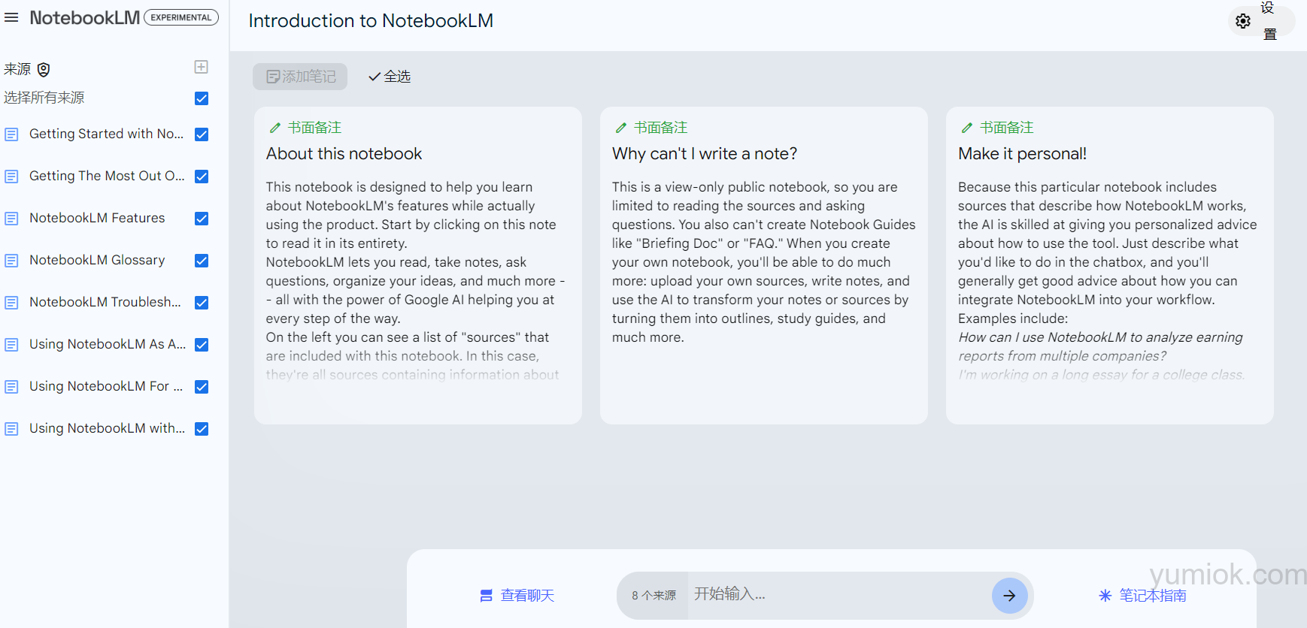Click document icon for Using NotebookLM with
The width and height of the screenshot is (1307, 628).
click(11, 429)
